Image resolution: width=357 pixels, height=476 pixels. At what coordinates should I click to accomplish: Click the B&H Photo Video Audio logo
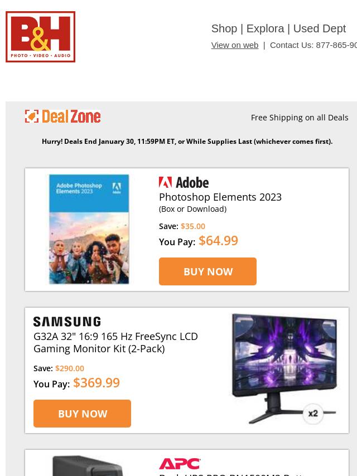click(x=40, y=37)
